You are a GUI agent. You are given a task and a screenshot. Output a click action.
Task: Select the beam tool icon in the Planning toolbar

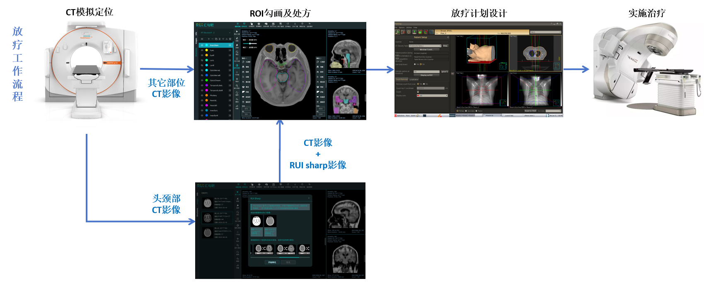[x=403, y=32]
